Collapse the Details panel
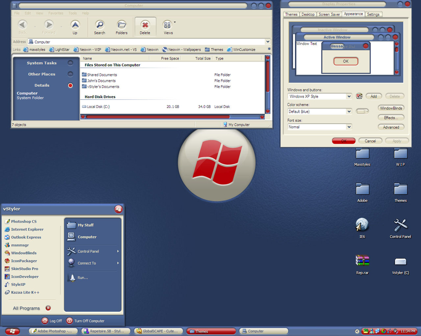The width and height of the screenshot is (421, 336). [70, 85]
